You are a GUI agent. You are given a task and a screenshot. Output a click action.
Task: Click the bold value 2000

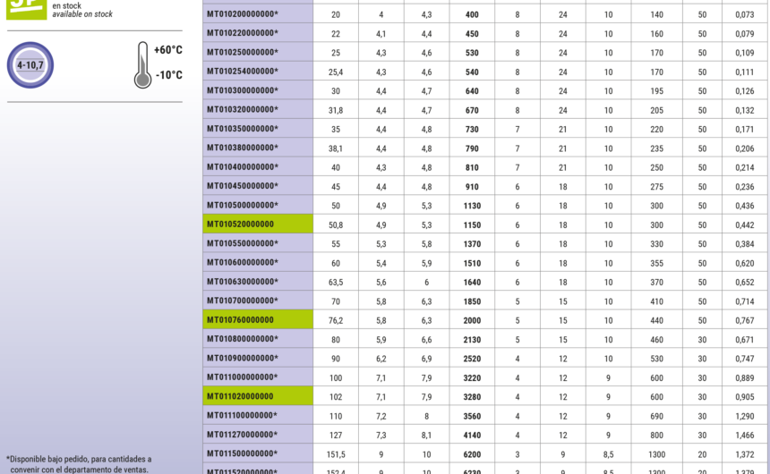coord(472,320)
